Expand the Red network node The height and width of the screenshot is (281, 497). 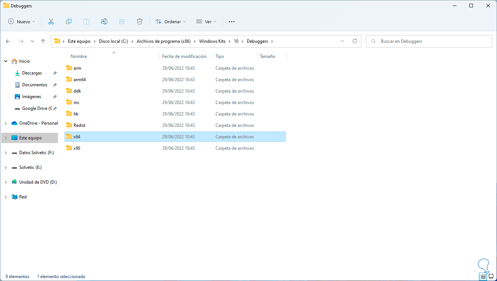click(x=6, y=197)
